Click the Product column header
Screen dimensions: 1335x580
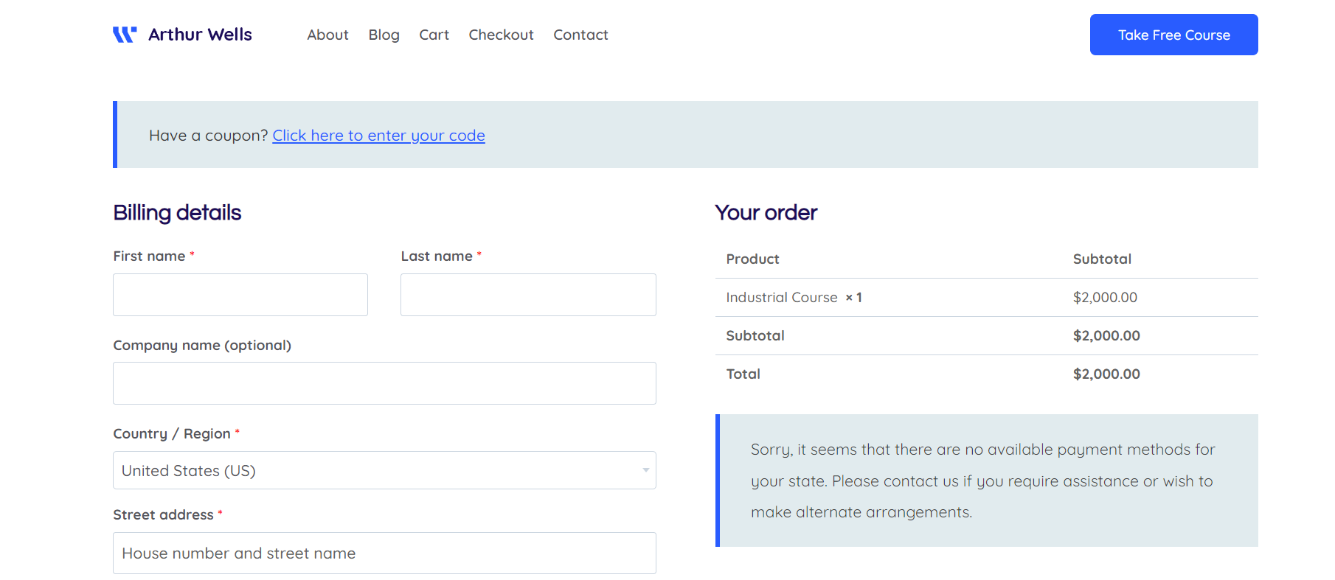[752, 259]
